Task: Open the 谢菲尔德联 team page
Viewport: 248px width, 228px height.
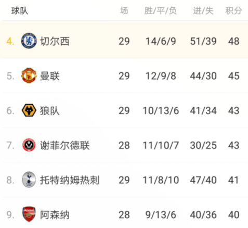Action: [65, 145]
